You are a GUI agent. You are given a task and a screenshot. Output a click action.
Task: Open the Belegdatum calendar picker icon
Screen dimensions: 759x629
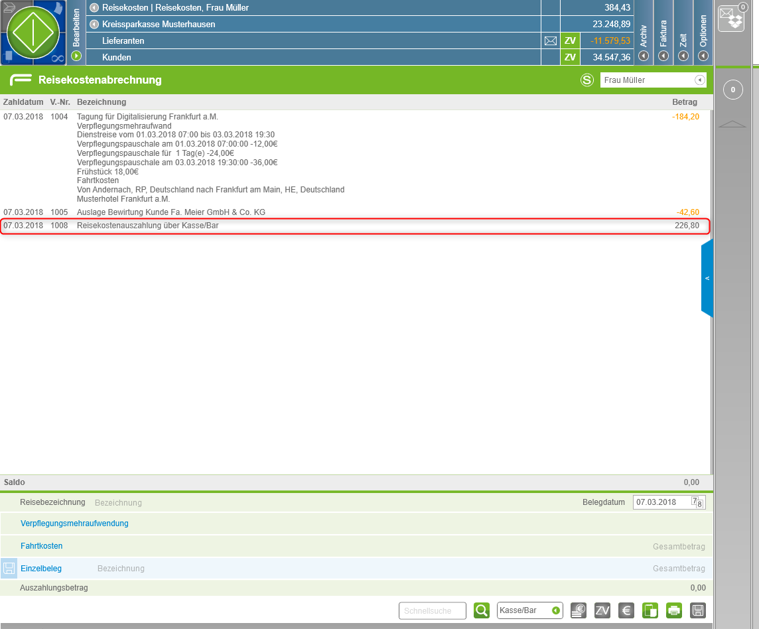tap(696, 502)
